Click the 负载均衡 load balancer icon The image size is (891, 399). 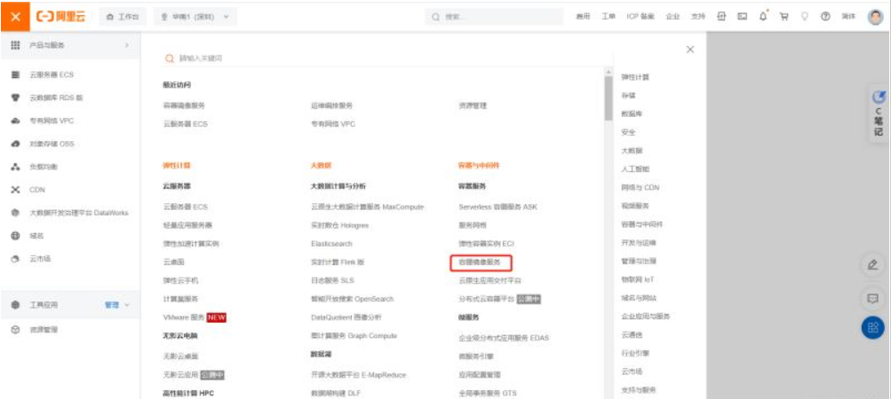pos(16,167)
